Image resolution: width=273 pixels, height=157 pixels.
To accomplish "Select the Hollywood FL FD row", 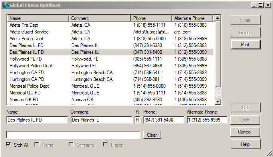I will coord(111,59).
